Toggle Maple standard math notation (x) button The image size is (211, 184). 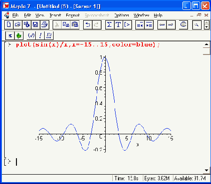click(31, 36)
